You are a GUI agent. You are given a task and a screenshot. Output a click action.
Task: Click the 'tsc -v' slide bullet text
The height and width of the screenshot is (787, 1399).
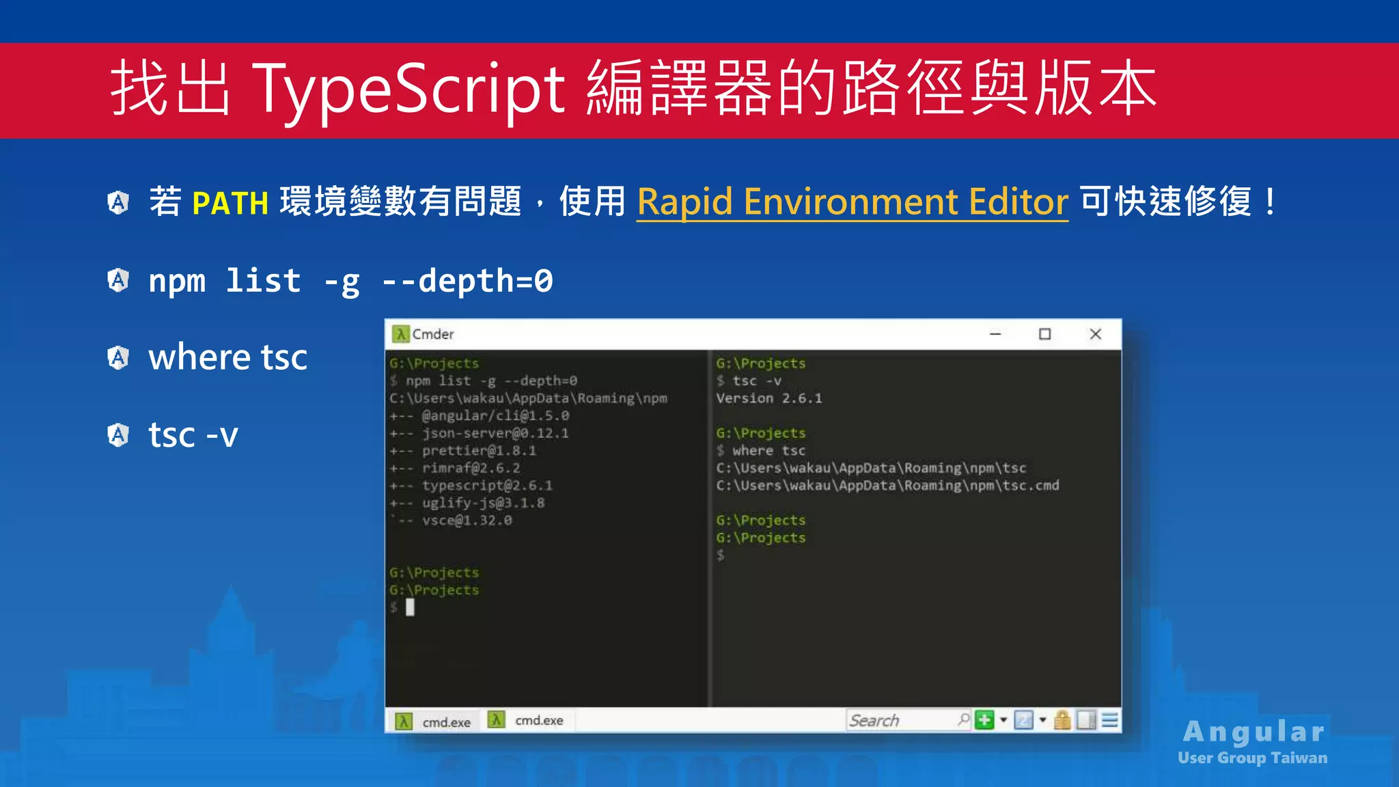coord(193,435)
